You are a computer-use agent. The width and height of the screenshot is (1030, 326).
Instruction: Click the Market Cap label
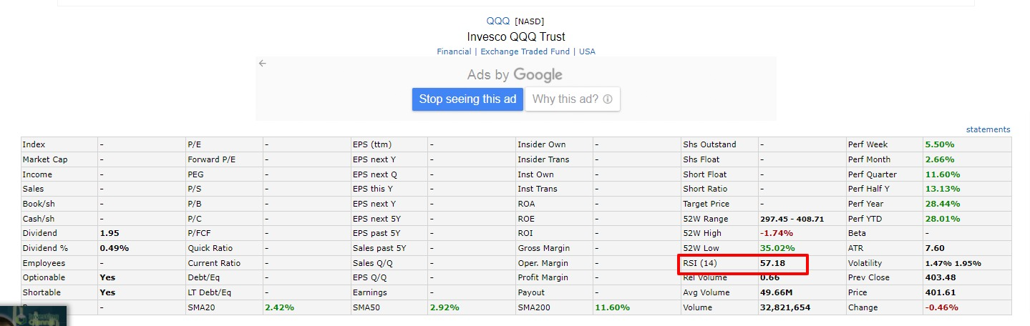click(45, 159)
